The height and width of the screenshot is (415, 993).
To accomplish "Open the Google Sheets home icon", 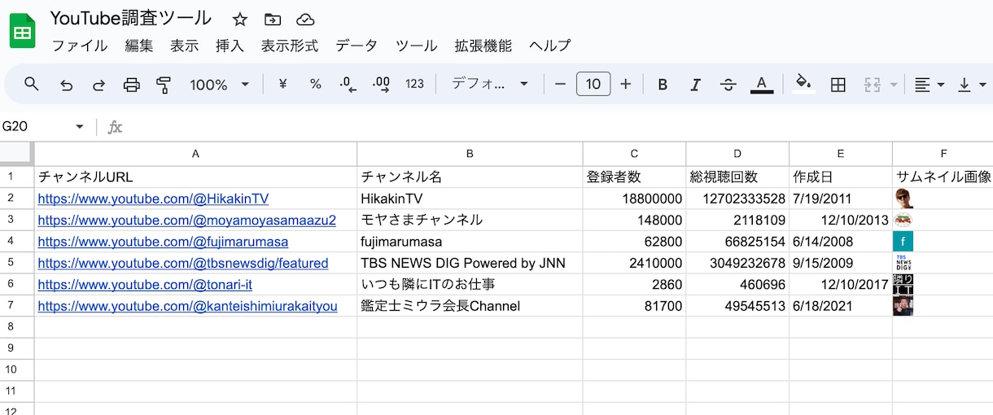I will point(23,32).
